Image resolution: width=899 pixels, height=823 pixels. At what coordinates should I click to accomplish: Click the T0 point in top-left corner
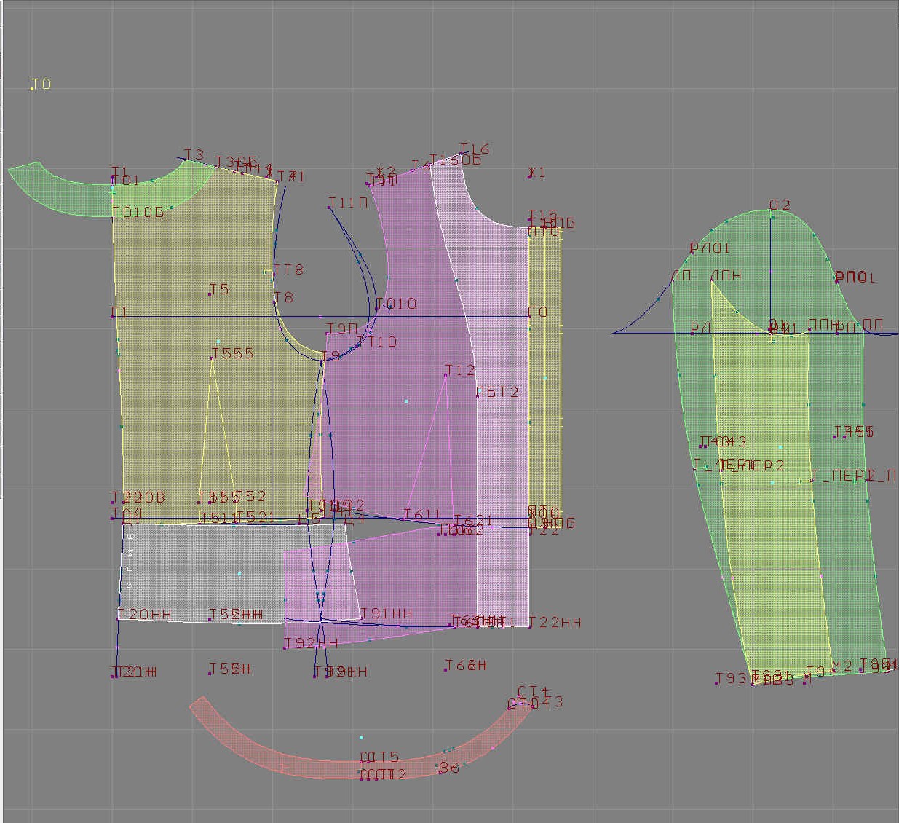tap(33, 89)
